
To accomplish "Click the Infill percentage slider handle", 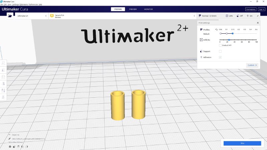I will coord(229,40).
